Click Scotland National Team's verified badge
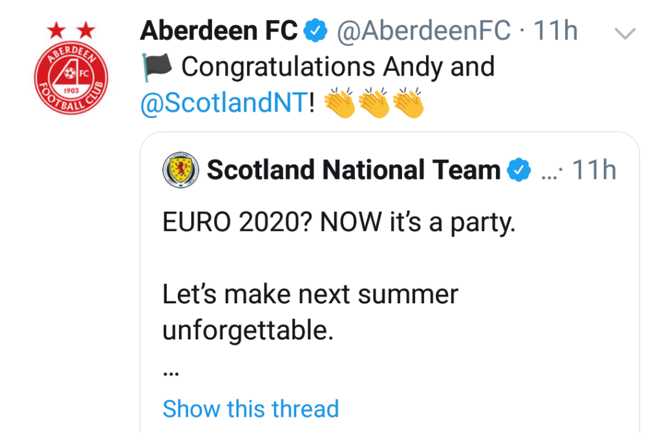Screen dimensions: 662x433 coord(518,170)
